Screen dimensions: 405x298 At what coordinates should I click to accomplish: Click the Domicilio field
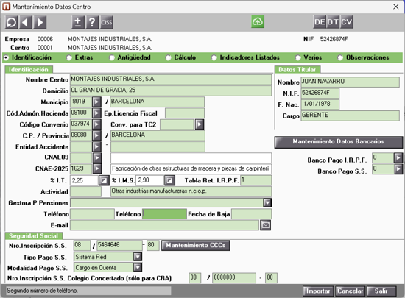pos(171,91)
